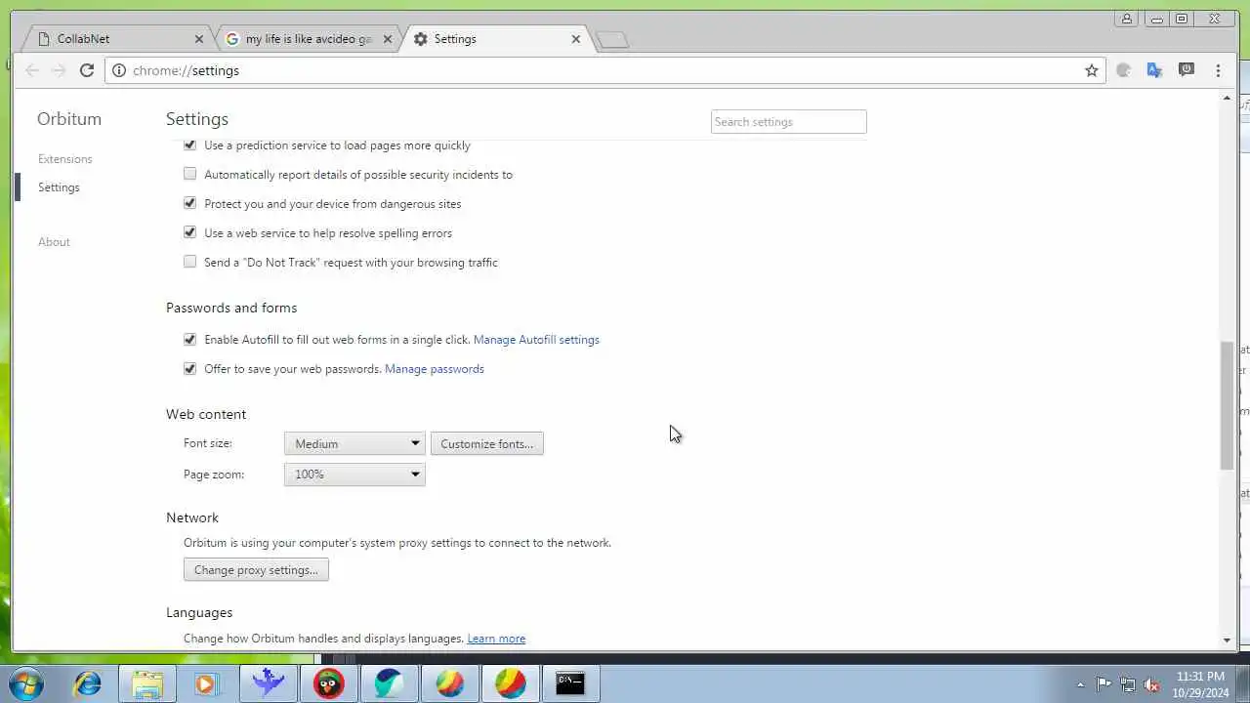Open Windows Media Player taskbar icon
This screenshot has height=703, width=1250.
(207, 683)
